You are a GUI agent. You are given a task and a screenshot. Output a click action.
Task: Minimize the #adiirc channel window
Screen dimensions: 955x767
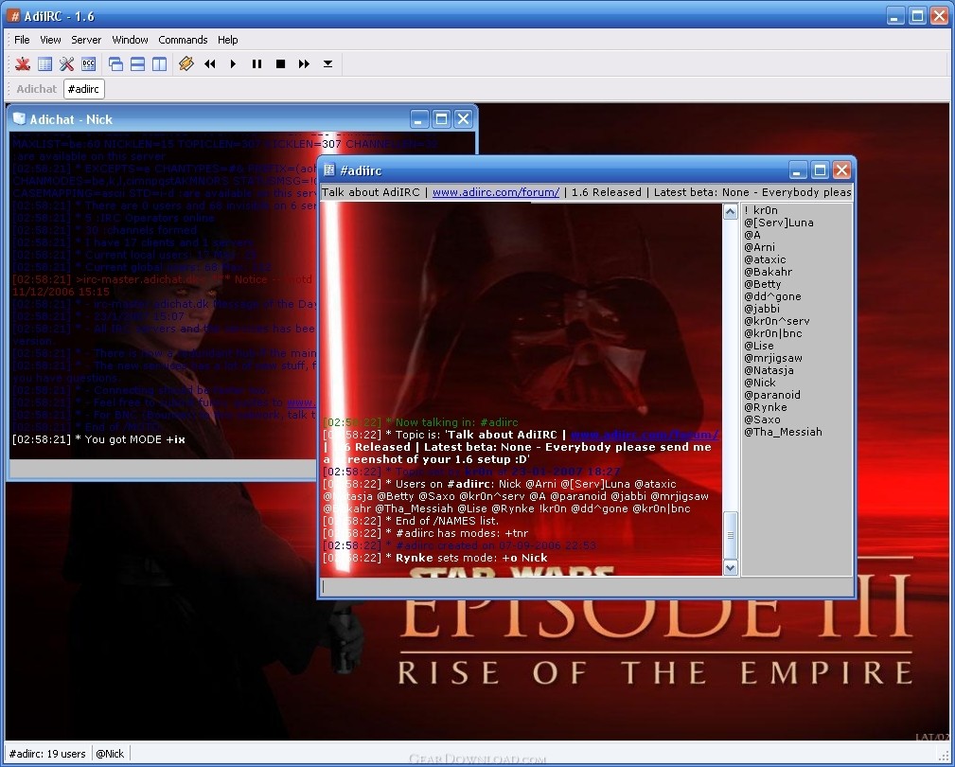tap(799, 169)
